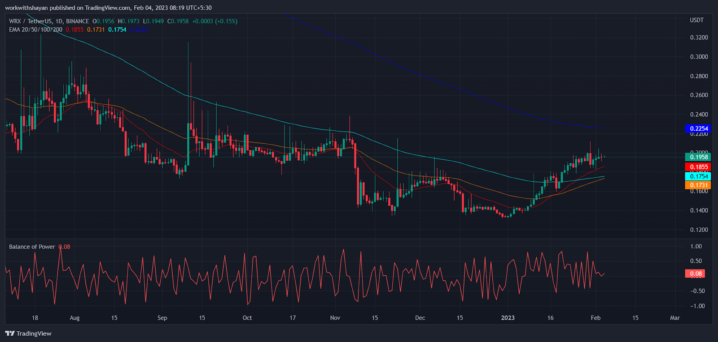Click the 0.2600 price level on axis
The image size is (718, 342).
[x=699, y=95]
